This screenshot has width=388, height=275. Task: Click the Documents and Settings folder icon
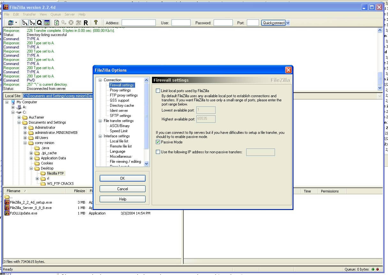tap(25, 122)
